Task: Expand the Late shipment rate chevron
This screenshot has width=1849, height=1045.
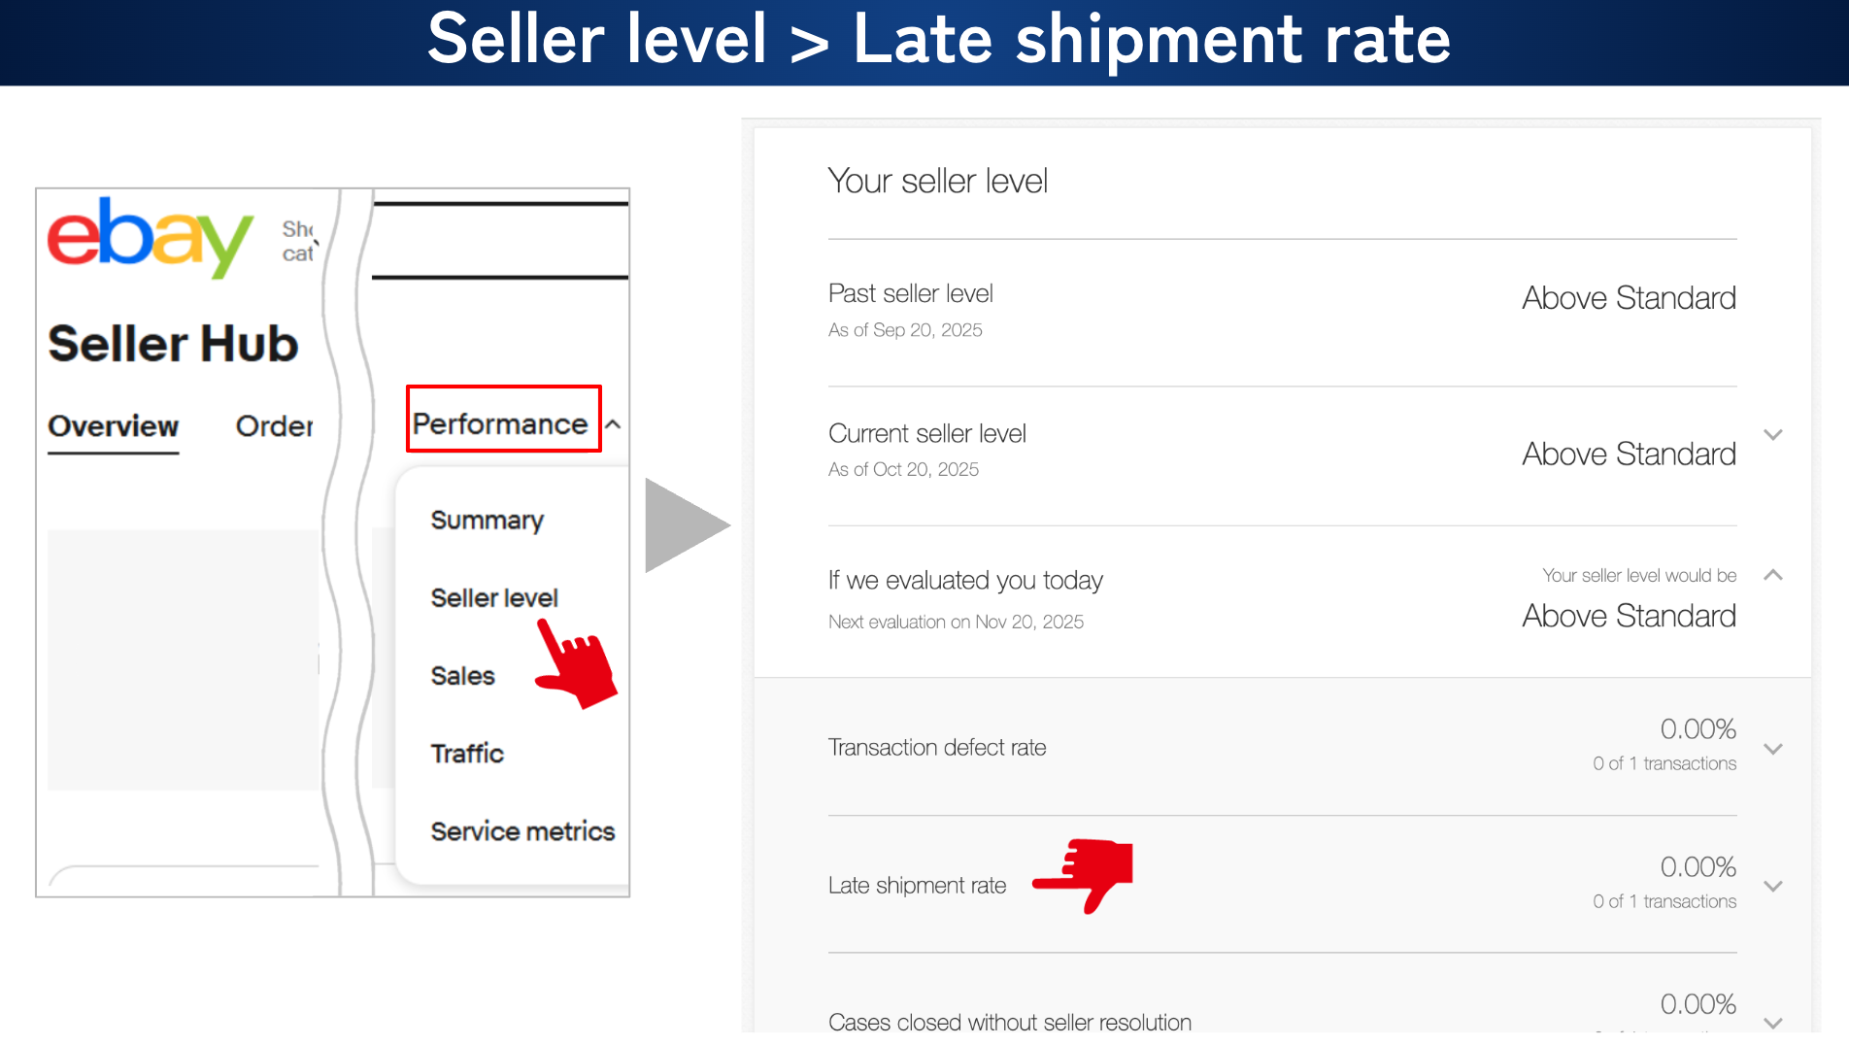Action: pos(1773,886)
